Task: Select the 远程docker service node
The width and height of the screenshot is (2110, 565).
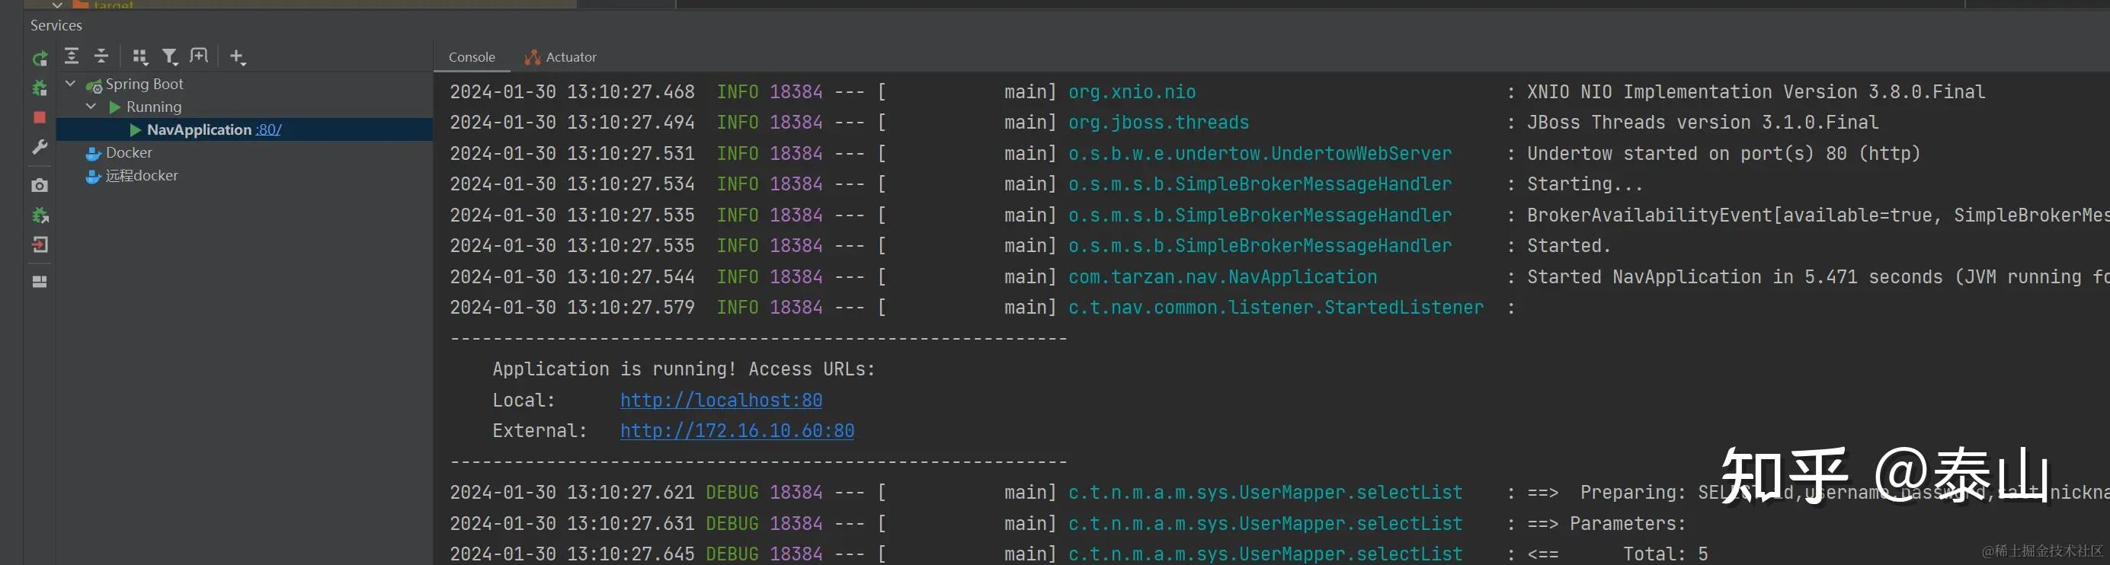Action: (x=141, y=175)
